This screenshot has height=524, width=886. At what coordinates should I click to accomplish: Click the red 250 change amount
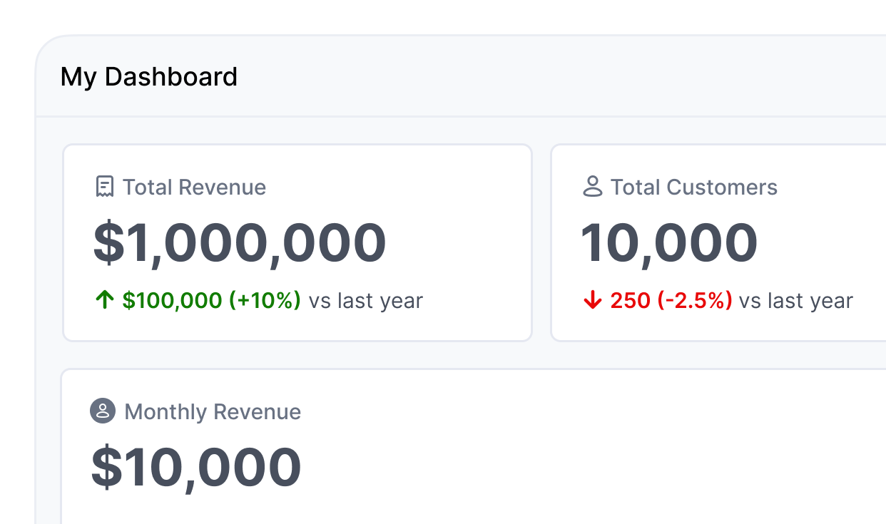(630, 301)
